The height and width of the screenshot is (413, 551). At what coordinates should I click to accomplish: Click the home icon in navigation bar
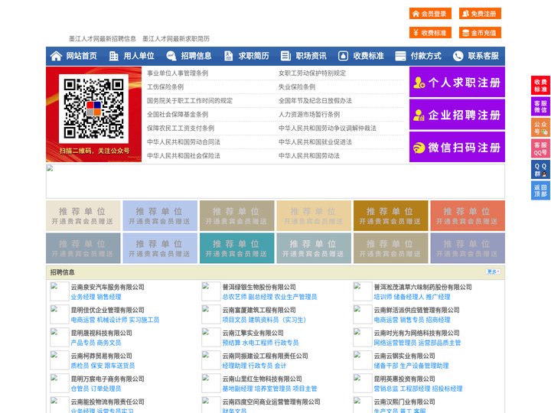click(x=56, y=56)
